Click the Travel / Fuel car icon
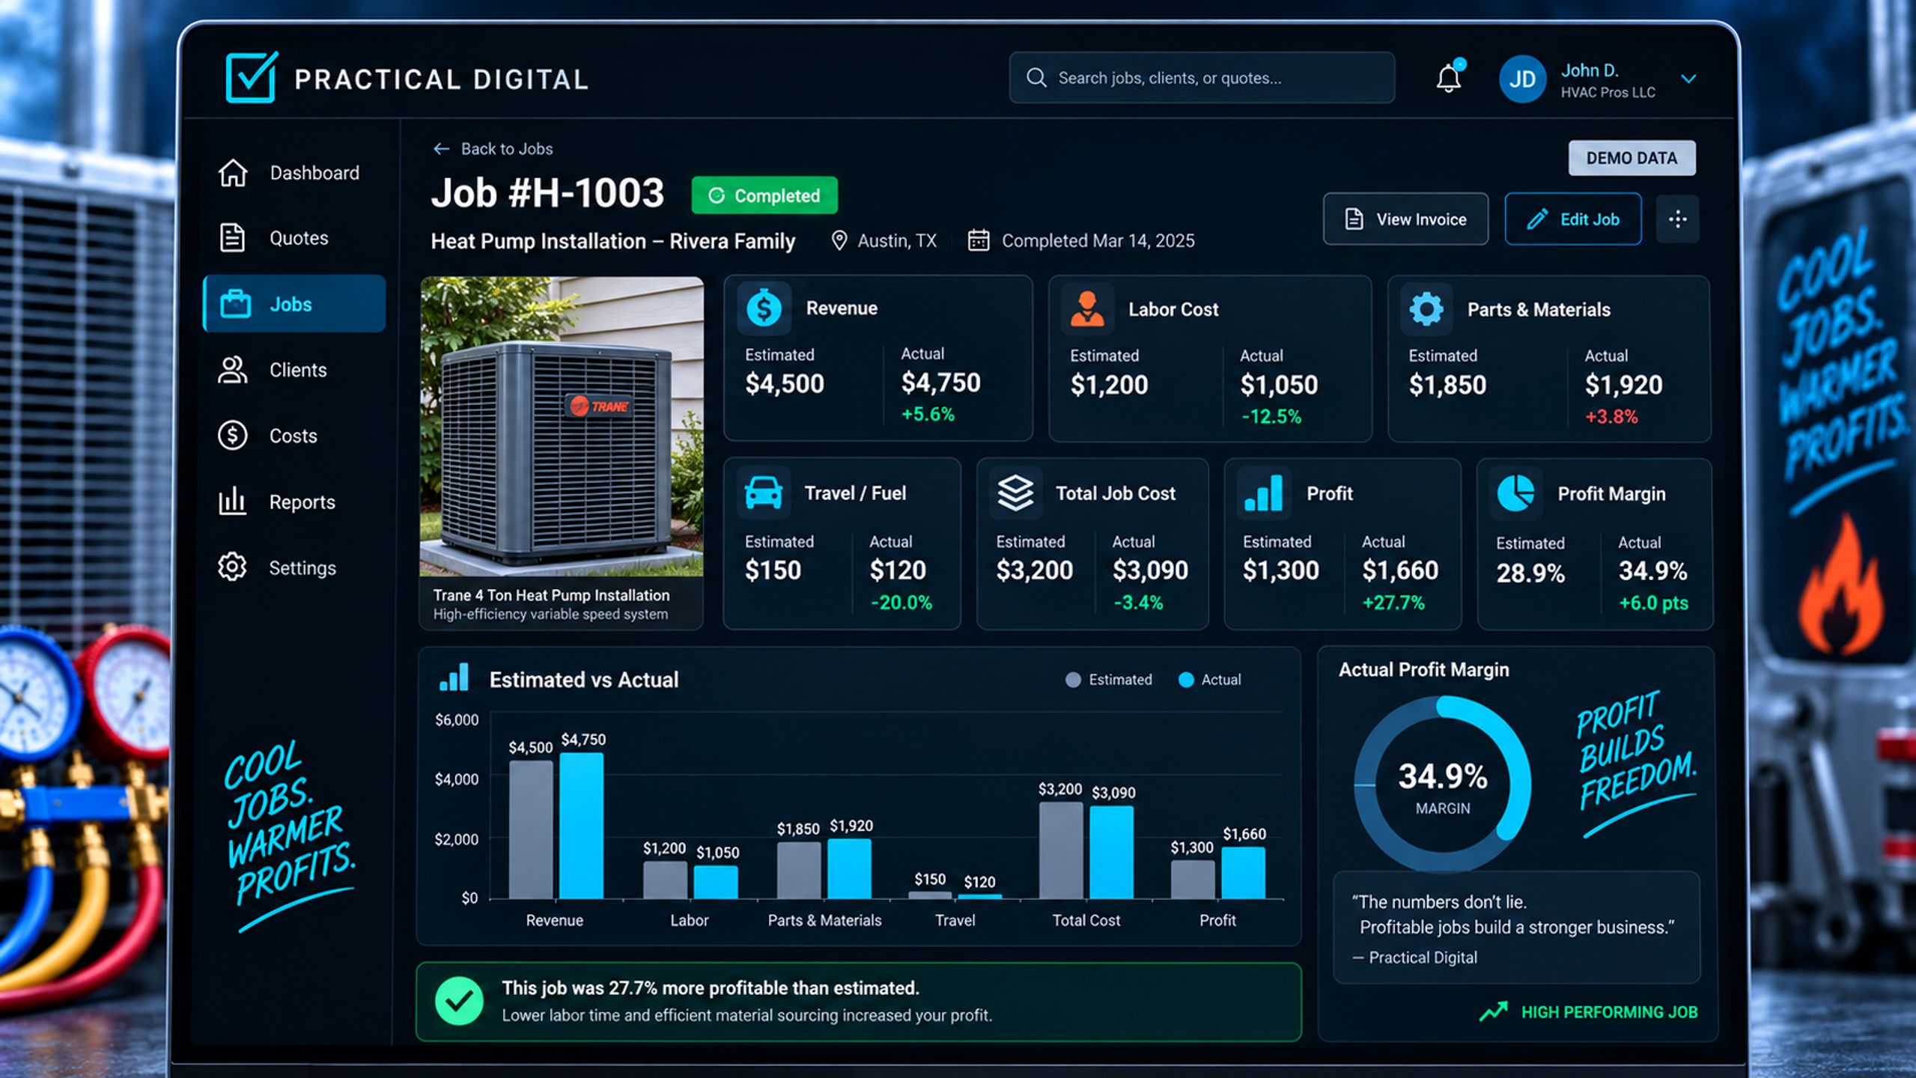 coord(764,493)
